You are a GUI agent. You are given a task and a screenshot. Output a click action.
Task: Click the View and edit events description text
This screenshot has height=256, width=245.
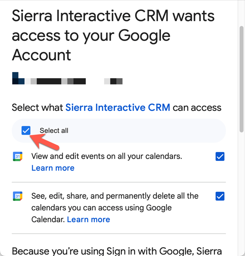[107, 156]
